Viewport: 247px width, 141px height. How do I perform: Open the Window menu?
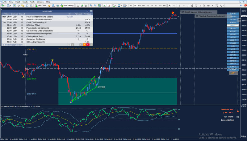click(40, 2)
